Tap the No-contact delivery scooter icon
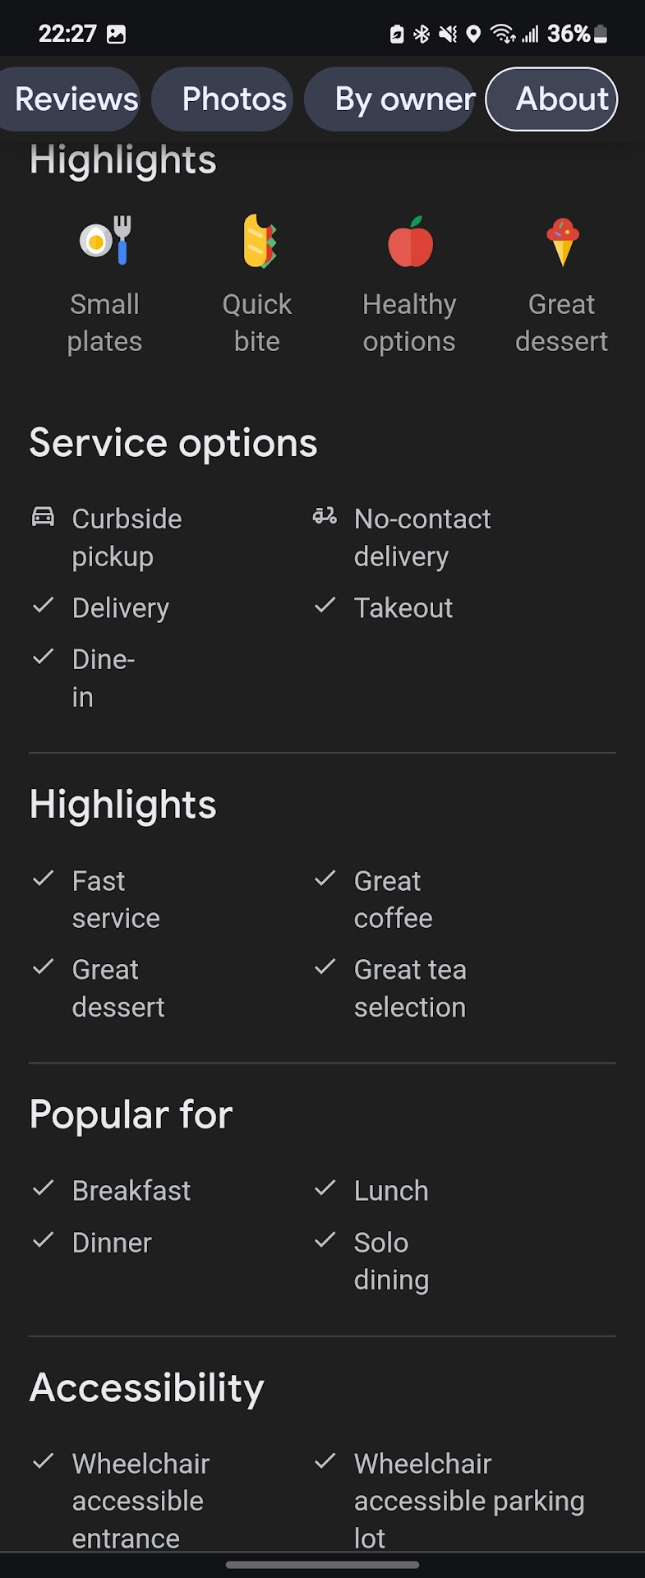 [x=325, y=516]
